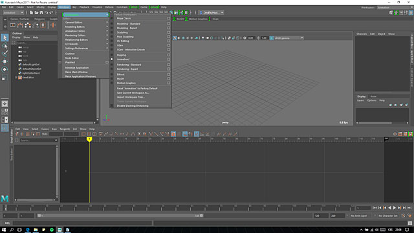Screen dimensions: 414x233
Task: Click the Maya M logo icon bottom-left
Action: pyautogui.click(x=5, y=198)
